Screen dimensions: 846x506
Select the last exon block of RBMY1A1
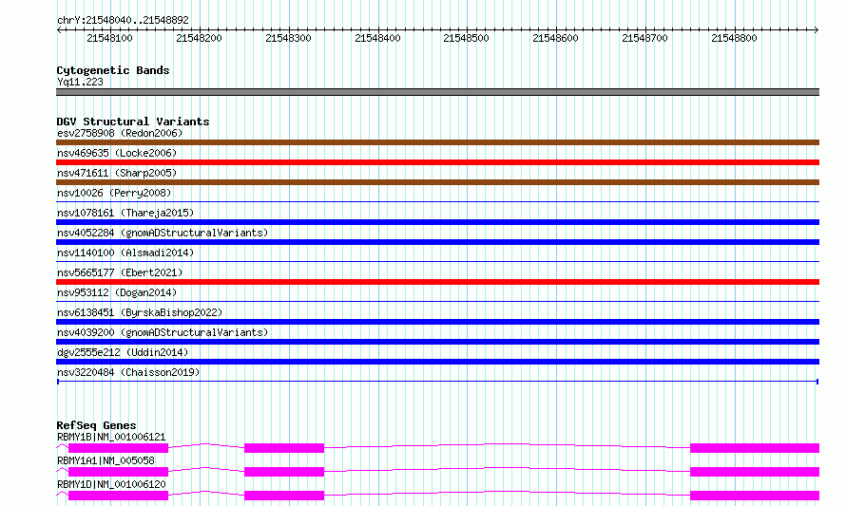(755, 472)
